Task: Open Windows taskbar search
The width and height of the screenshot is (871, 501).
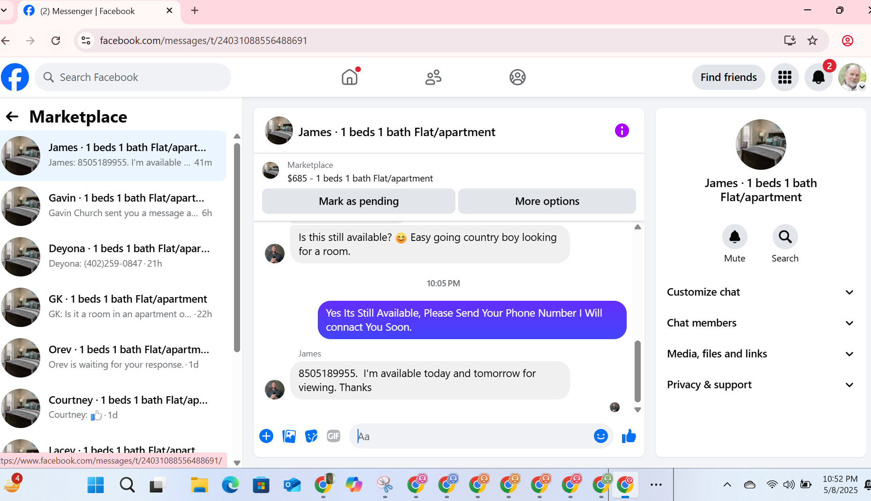Action: (x=127, y=485)
